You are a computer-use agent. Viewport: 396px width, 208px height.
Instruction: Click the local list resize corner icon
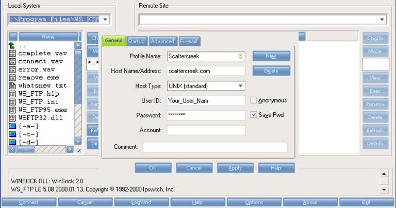(x=79, y=150)
